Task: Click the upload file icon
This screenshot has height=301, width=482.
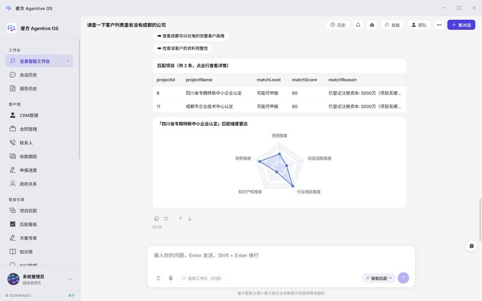Action: coord(158,278)
